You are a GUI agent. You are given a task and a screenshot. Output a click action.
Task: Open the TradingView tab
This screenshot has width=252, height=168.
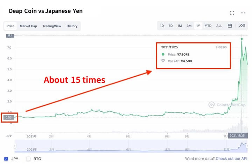[51, 26]
